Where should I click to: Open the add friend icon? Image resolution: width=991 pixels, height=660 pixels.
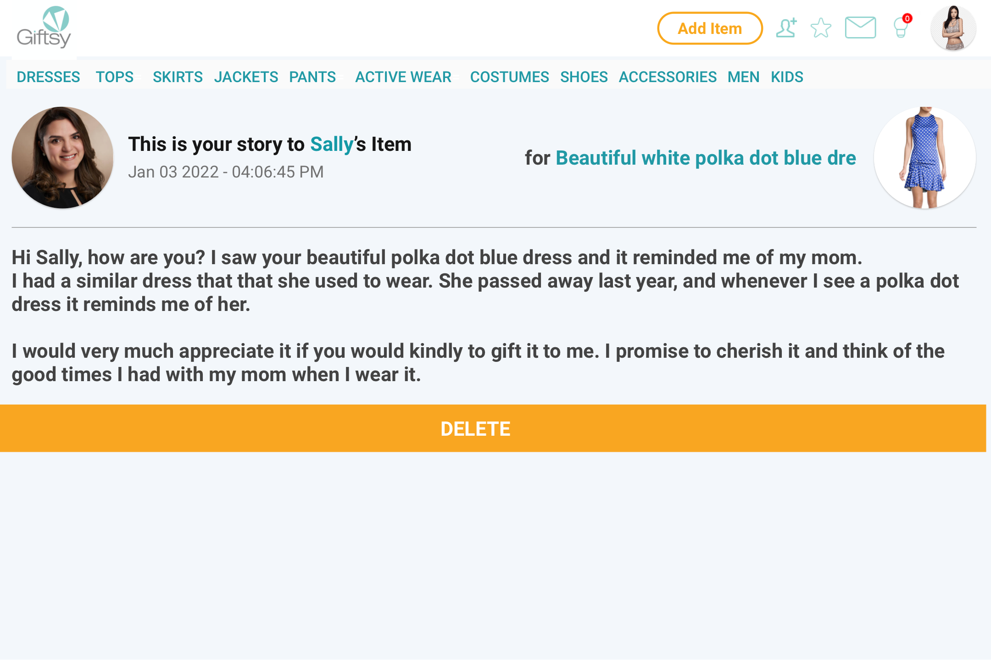786,28
